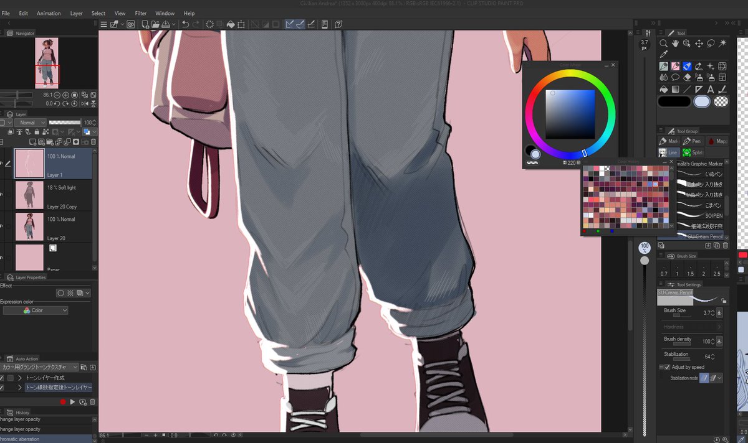Click the Chromatic aberration history entry

(x=47, y=439)
